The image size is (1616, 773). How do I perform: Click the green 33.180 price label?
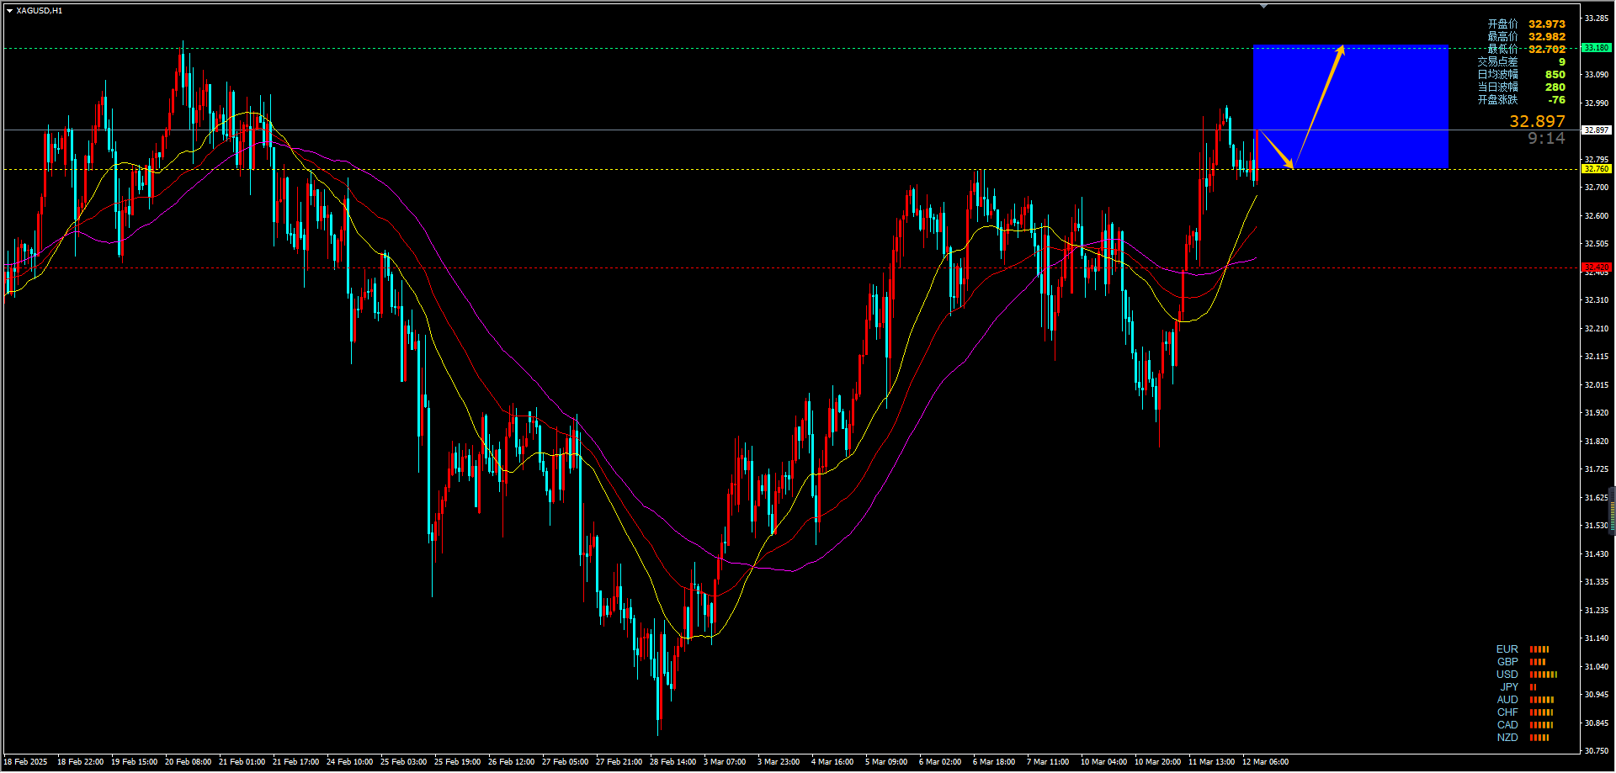[x=1596, y=48]
